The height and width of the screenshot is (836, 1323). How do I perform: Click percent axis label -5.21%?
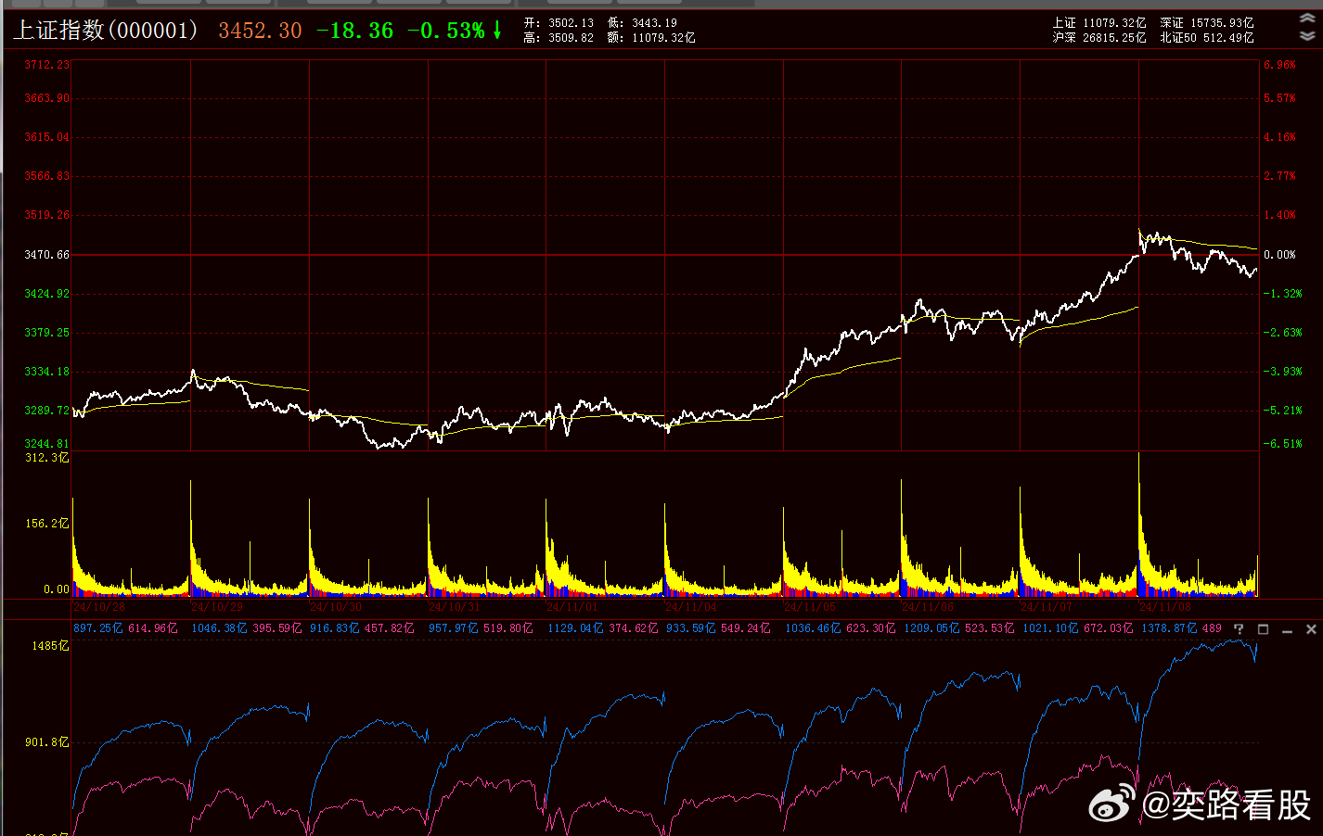pos(1282,411)
